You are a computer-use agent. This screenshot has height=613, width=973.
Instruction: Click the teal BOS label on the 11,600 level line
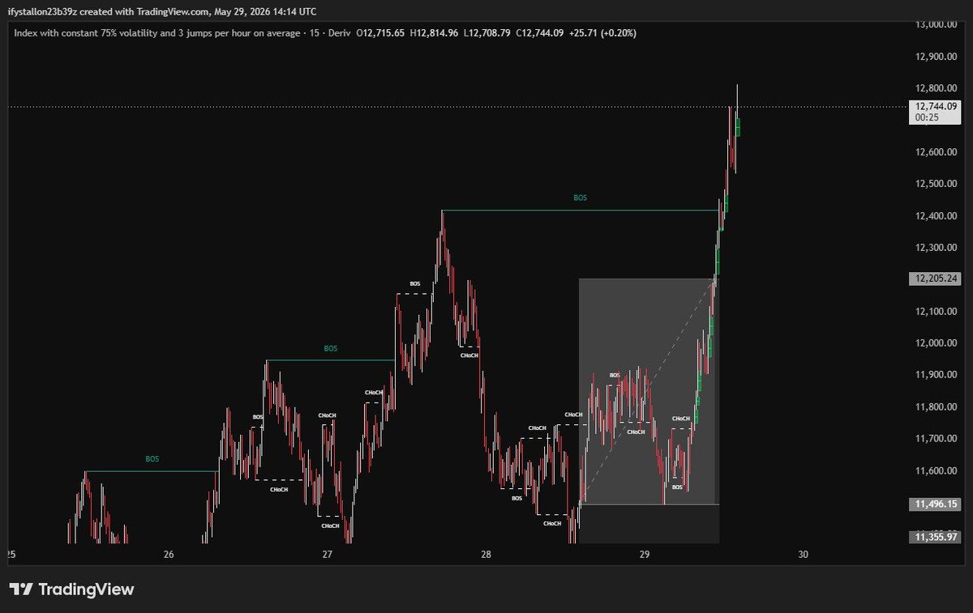pos(152,459)
